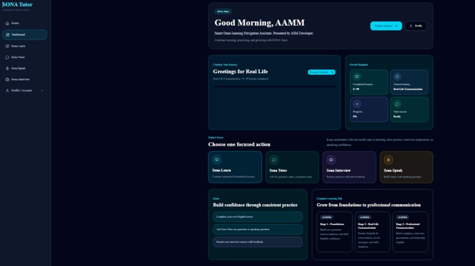This screenshot has width=475, height=266.
Task: Click the lesson progress bar under Greetings
Action: 274,87
